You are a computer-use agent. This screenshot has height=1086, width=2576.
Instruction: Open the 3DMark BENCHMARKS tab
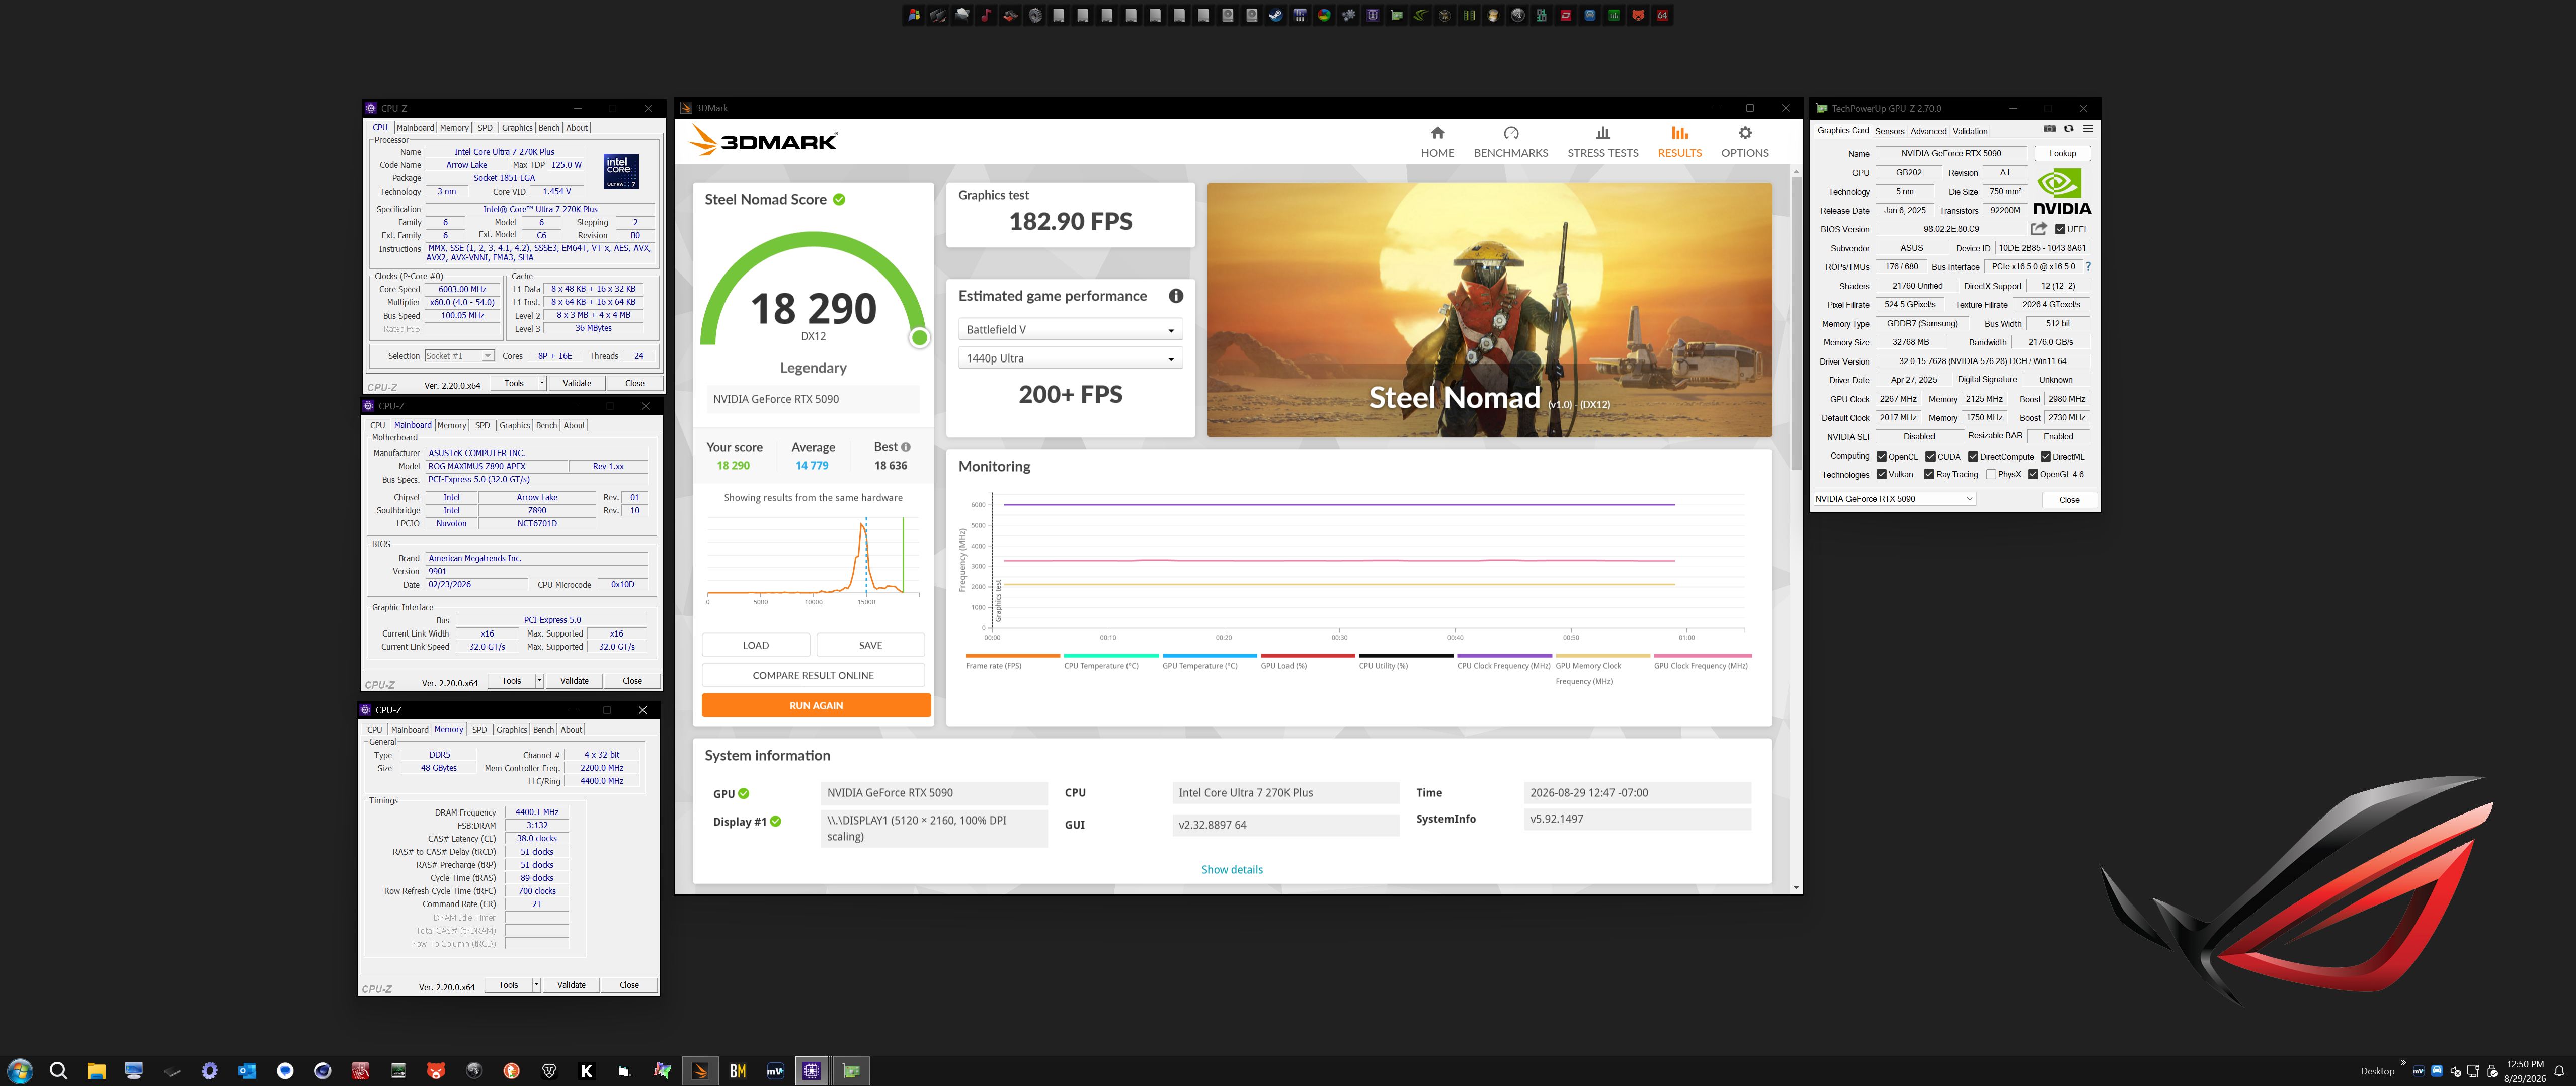coord(1511,142)
